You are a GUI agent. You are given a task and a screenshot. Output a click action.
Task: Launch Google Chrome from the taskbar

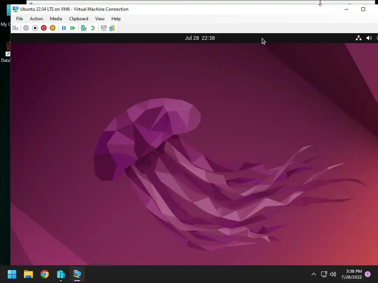(x=45, y=274)
